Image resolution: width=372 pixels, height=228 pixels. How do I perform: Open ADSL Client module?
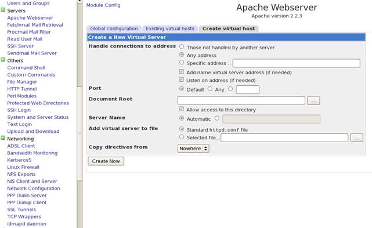[21, 146]
